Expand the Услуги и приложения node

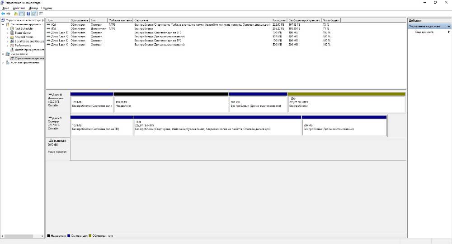tap(3, 62)
